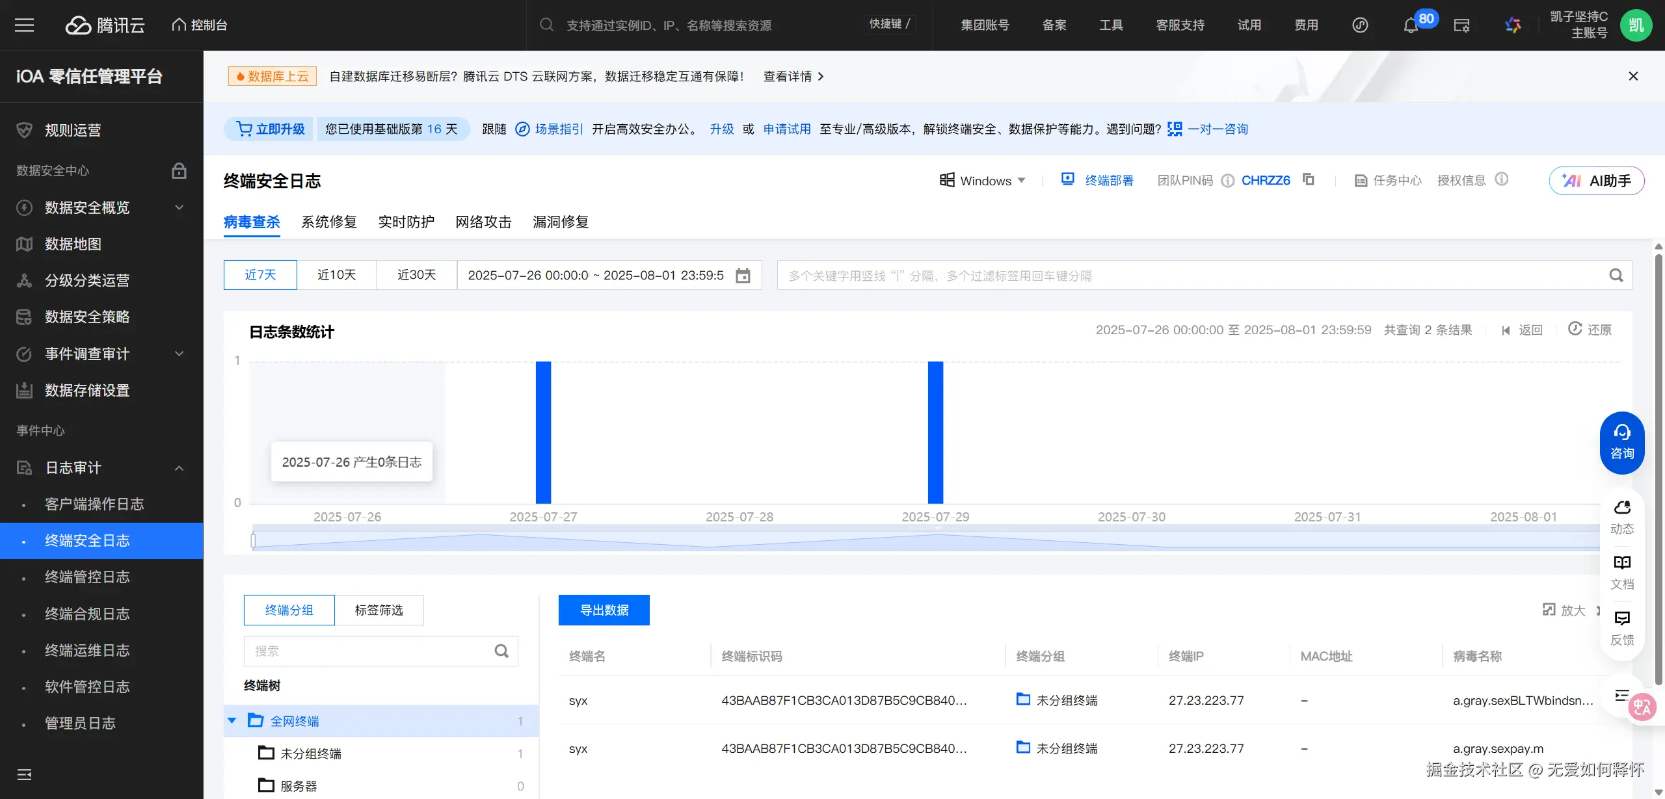Click the notification bell icon
This screenshot has height=799, width=1665.
click(1410, 26)
